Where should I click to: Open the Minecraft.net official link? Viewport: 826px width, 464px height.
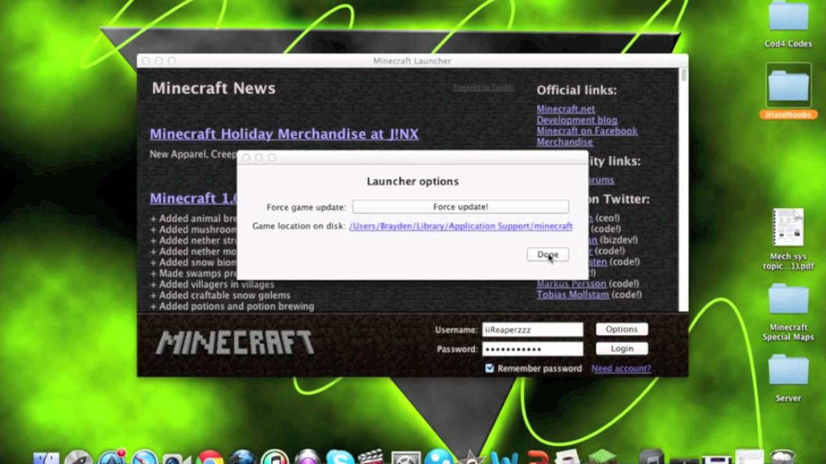click(x=566, y=109)
